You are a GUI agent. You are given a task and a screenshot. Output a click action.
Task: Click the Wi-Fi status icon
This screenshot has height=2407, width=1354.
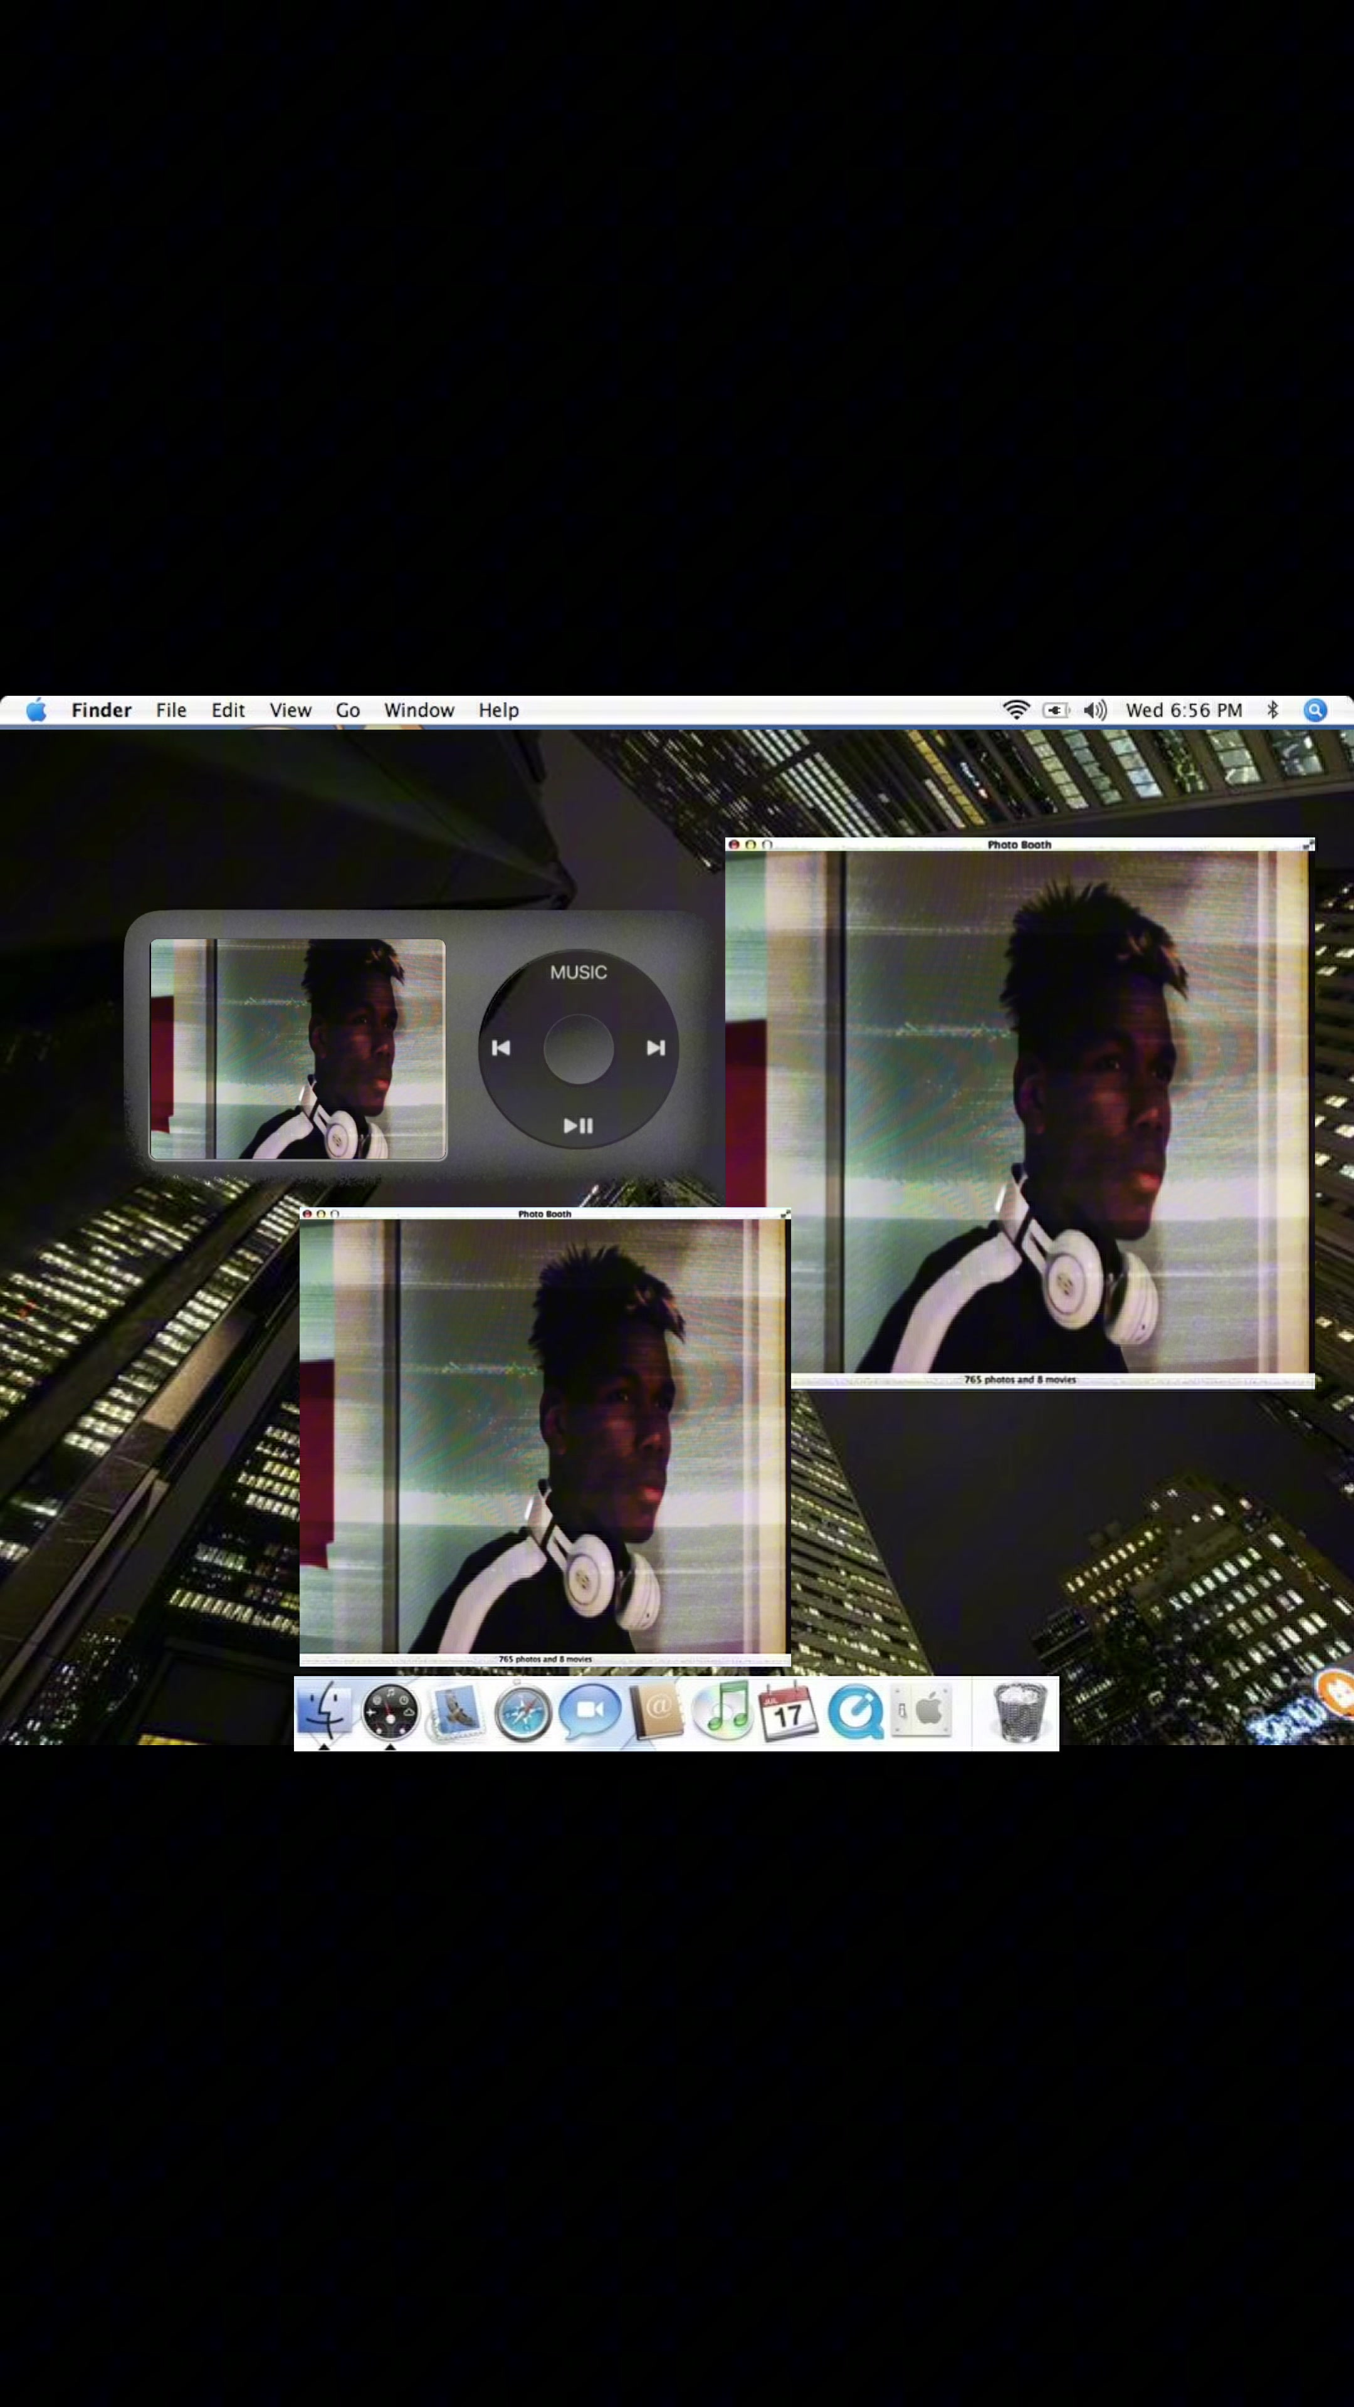point(1015,710)
